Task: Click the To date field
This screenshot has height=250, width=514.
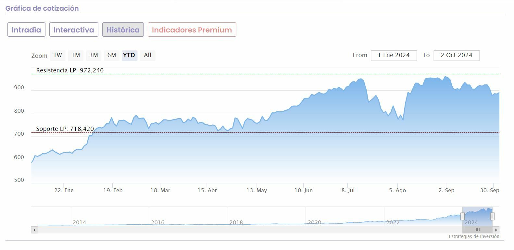Action: 456,55
